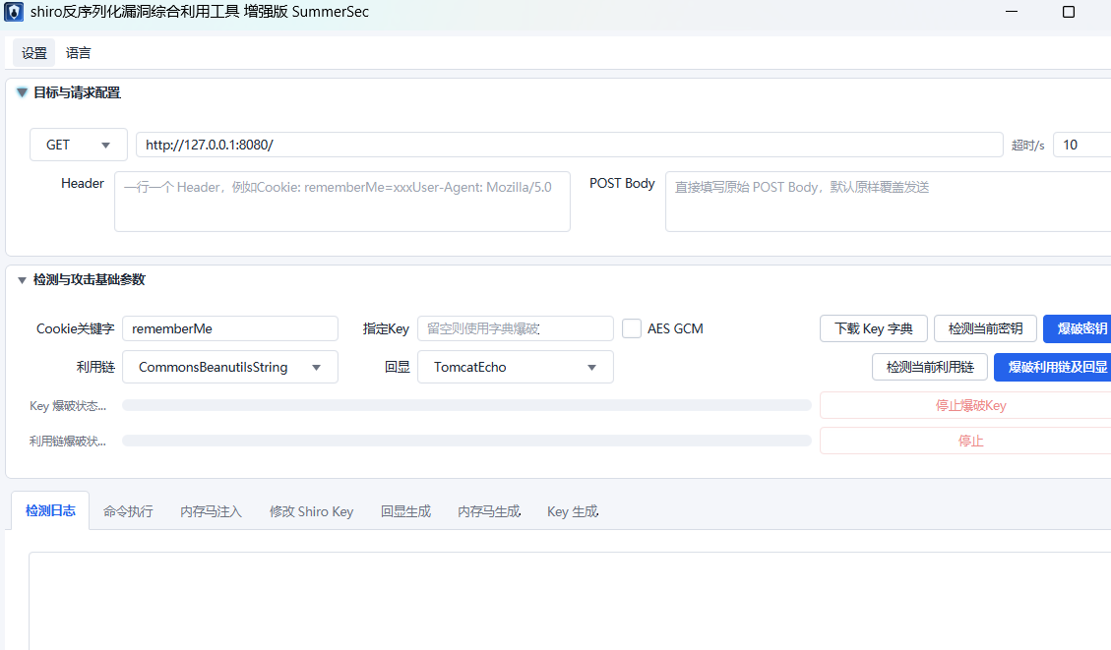The height and width of the screenshot is (650, 1111).
Task: Click the target URL input field
Action: pyautogui.click(x=569, y=145)
